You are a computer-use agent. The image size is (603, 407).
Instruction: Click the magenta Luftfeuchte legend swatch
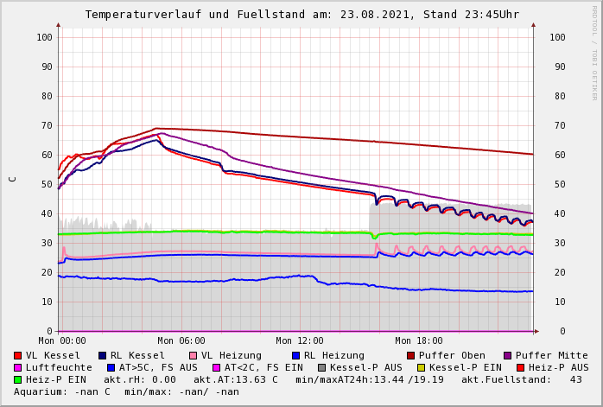tap(17, 368)
